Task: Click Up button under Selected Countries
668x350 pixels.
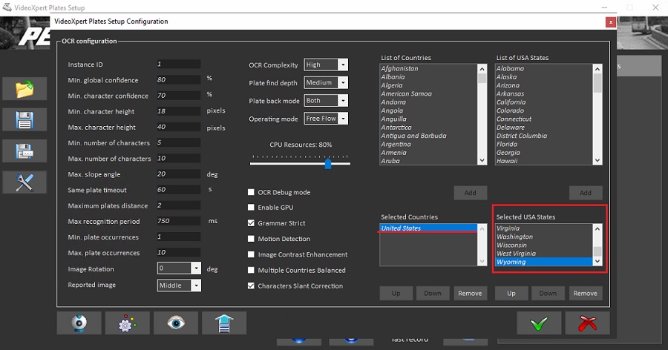Action: (396, 294)
